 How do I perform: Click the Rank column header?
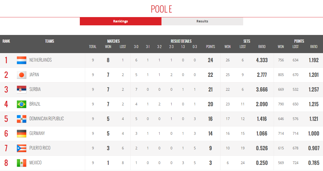pyautogui.click(x=6, y=41)
